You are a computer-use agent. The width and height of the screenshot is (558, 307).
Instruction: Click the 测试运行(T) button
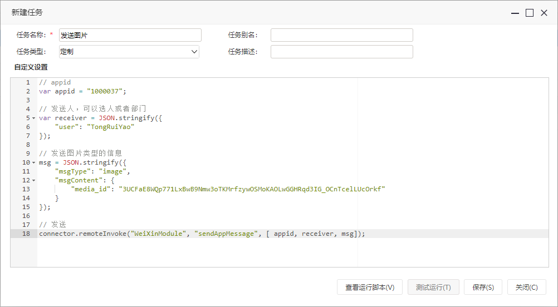pyautogui.click(x=433, y=287)
